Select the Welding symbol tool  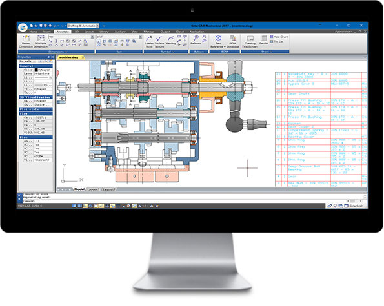pyautogui.click(x=170, y=41)
